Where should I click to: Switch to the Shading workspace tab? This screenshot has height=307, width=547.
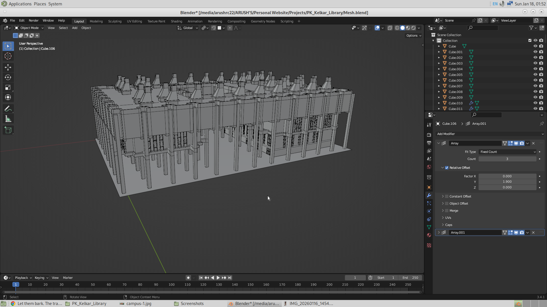click(176, 21)
